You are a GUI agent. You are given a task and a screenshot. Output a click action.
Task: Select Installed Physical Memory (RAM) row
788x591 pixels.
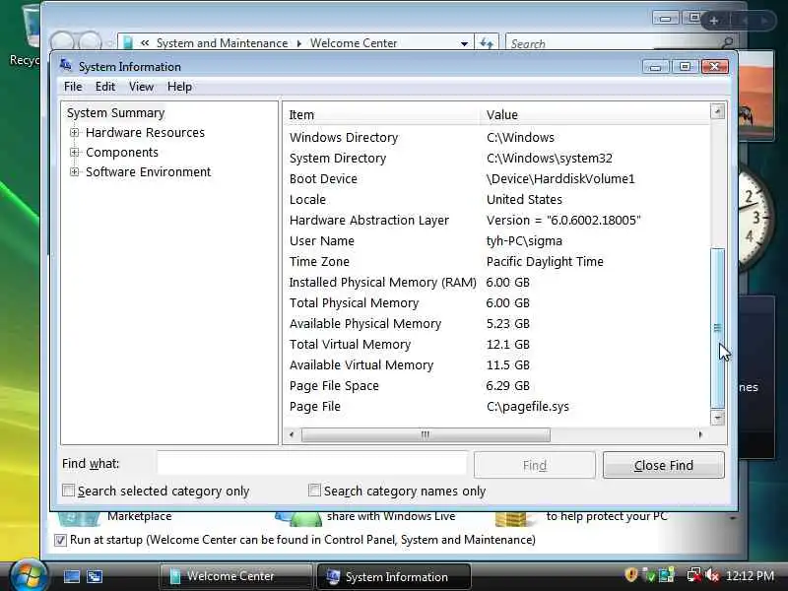pos(496,283)
